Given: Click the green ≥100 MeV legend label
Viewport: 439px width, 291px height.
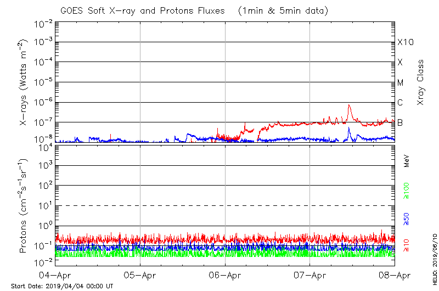Looking at the screenshot, I should point(407,192).
